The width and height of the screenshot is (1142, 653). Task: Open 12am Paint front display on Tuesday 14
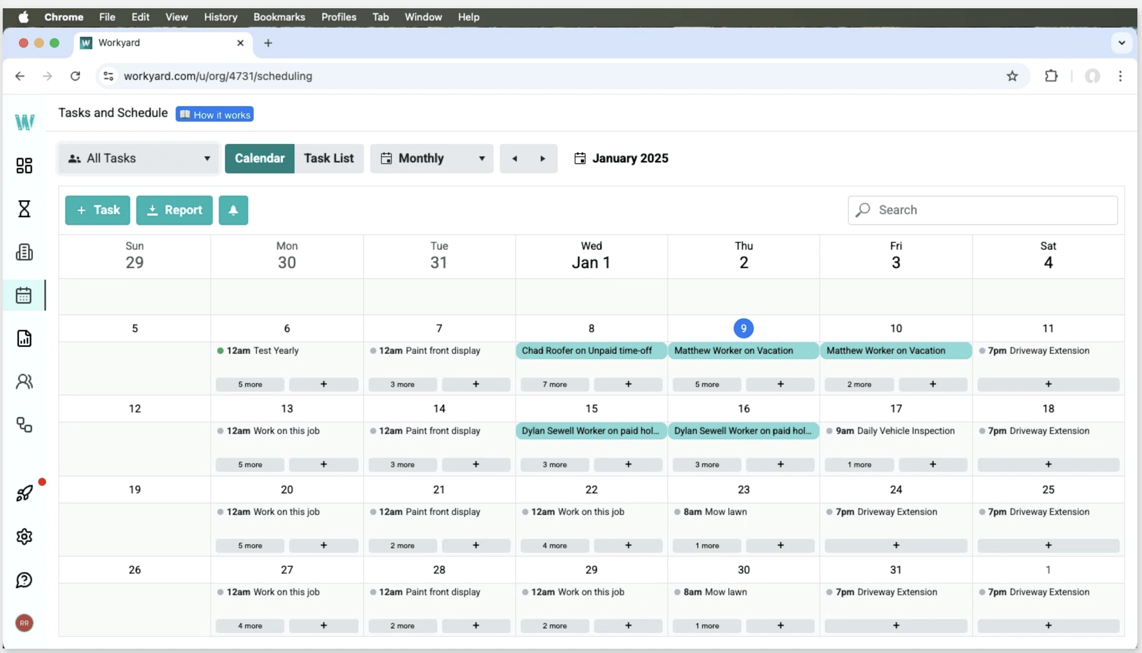pyautogui.click(x=424, y=431)
